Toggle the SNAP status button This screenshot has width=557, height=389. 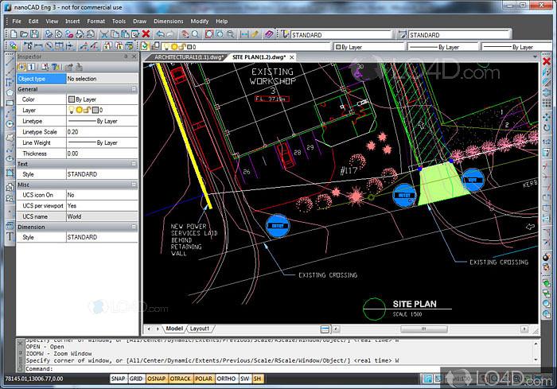(x=119, y=379)
